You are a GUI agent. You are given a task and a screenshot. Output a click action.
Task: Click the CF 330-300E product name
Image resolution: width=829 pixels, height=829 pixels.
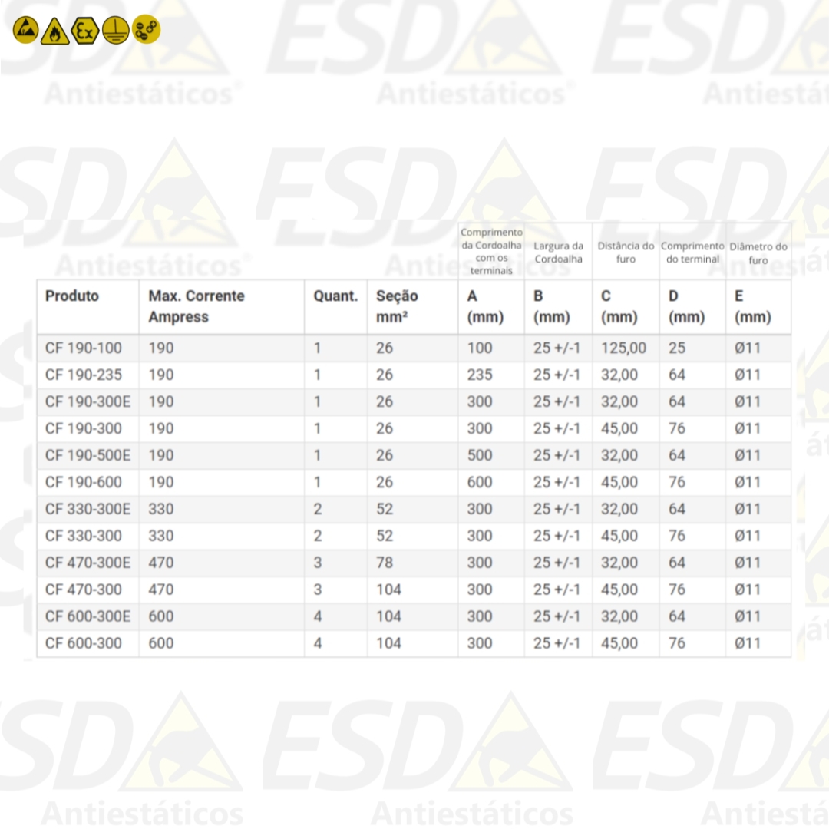click(x=88, y=509)
